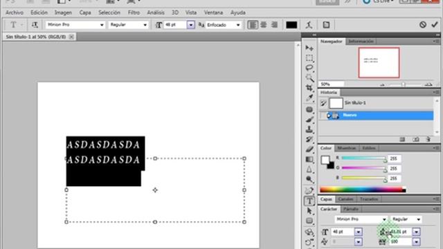
Task: Open the Create Warped Text dialog
Action: tap(309, 25)
